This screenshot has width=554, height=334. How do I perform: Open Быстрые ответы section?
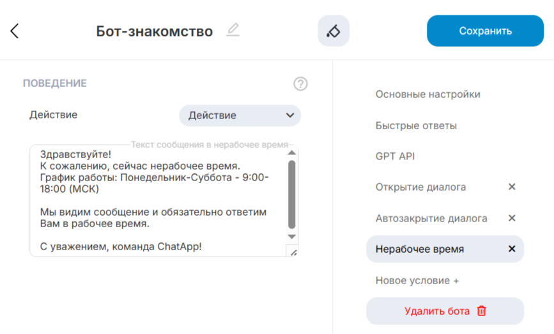416,125
